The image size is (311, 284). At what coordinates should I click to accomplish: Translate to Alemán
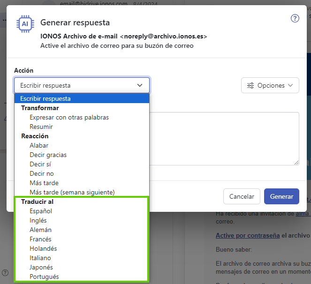pyautogui.click(x=82, y=230)
